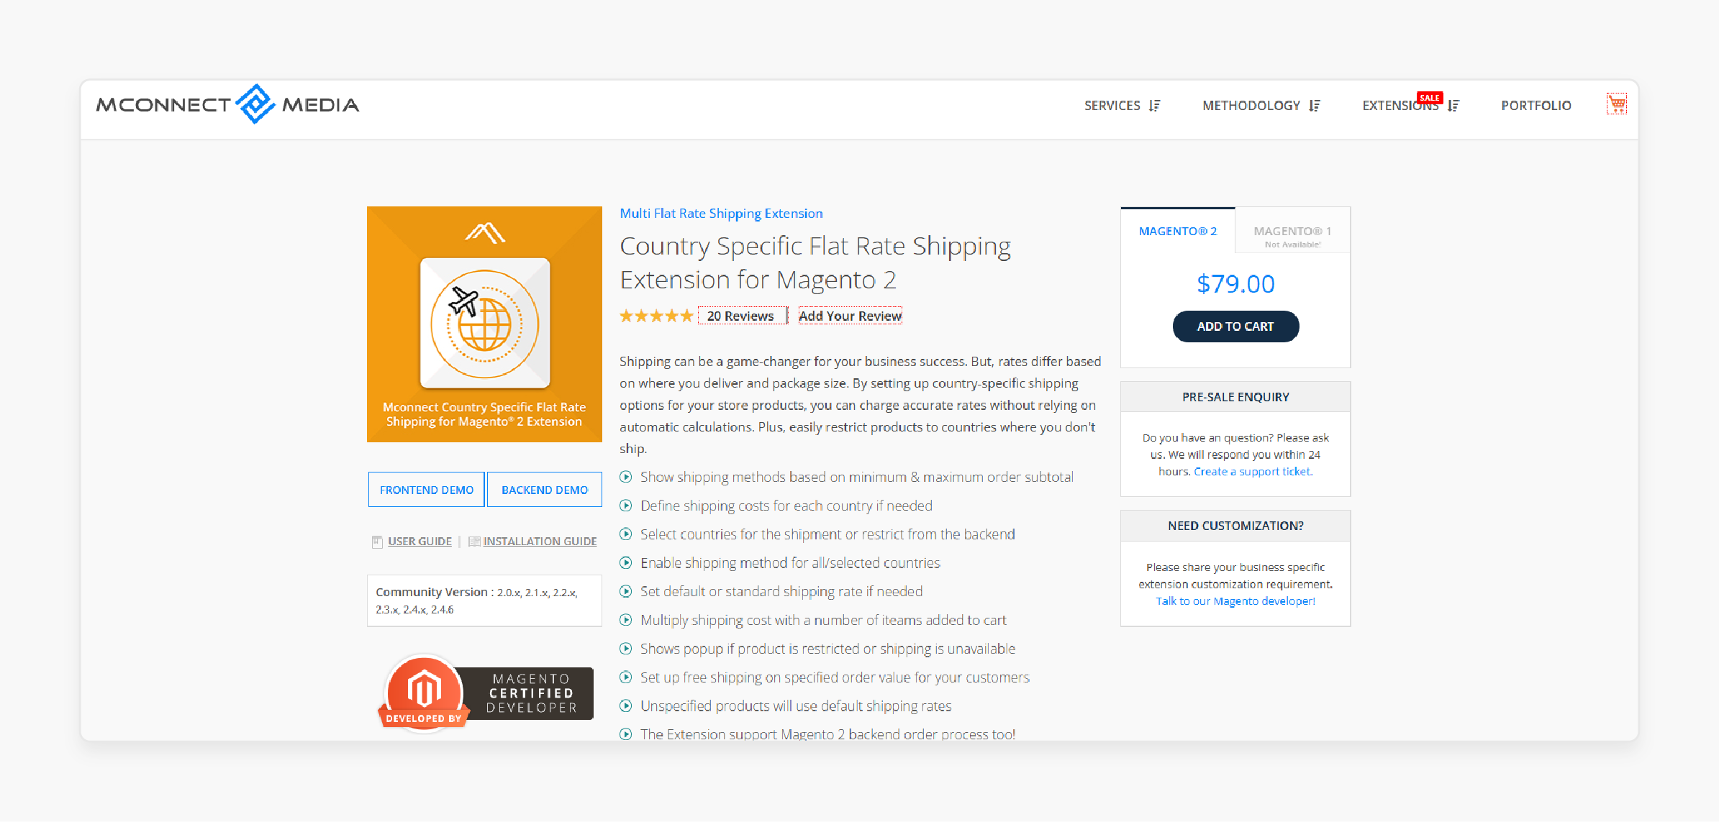Open the shopping cart icon

[x=1617, y=104]
